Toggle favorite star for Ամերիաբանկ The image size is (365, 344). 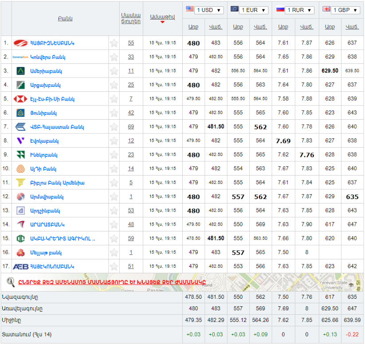tap(114, 71)
